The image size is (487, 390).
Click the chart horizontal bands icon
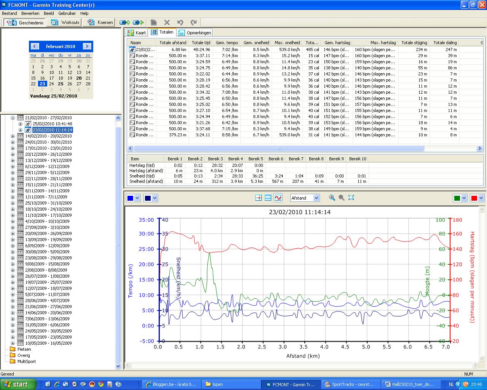[268, 198]
